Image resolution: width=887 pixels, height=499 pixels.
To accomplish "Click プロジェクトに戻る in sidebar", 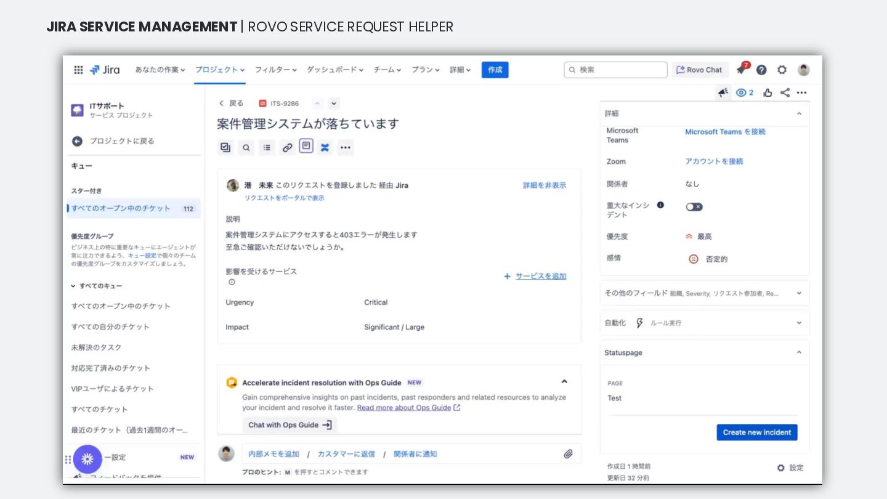I will coord(113,141).
